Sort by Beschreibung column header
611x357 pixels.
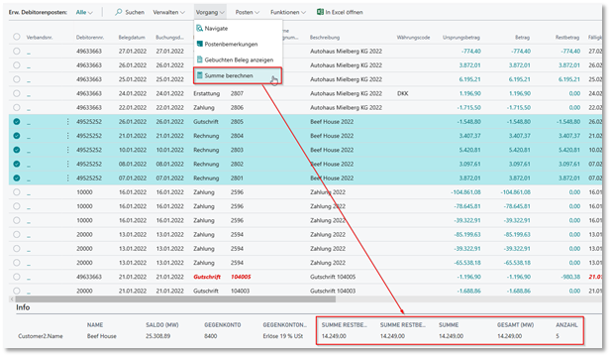click(x=325, y=38)
